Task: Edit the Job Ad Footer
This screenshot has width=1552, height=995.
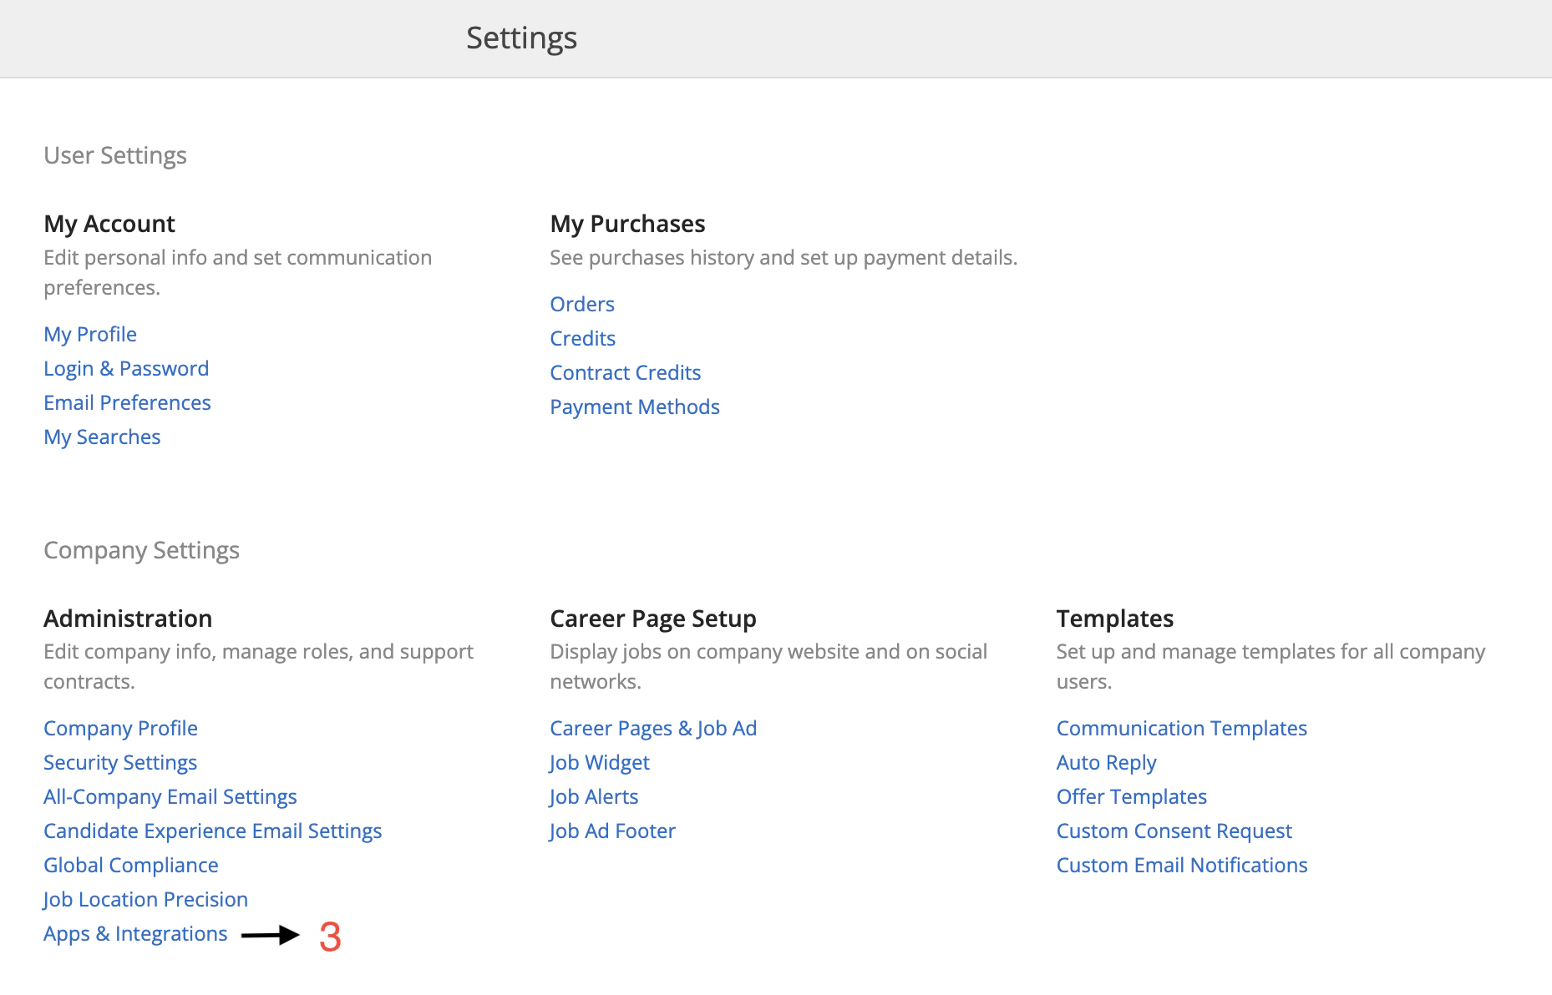Action: coord(611,831)
